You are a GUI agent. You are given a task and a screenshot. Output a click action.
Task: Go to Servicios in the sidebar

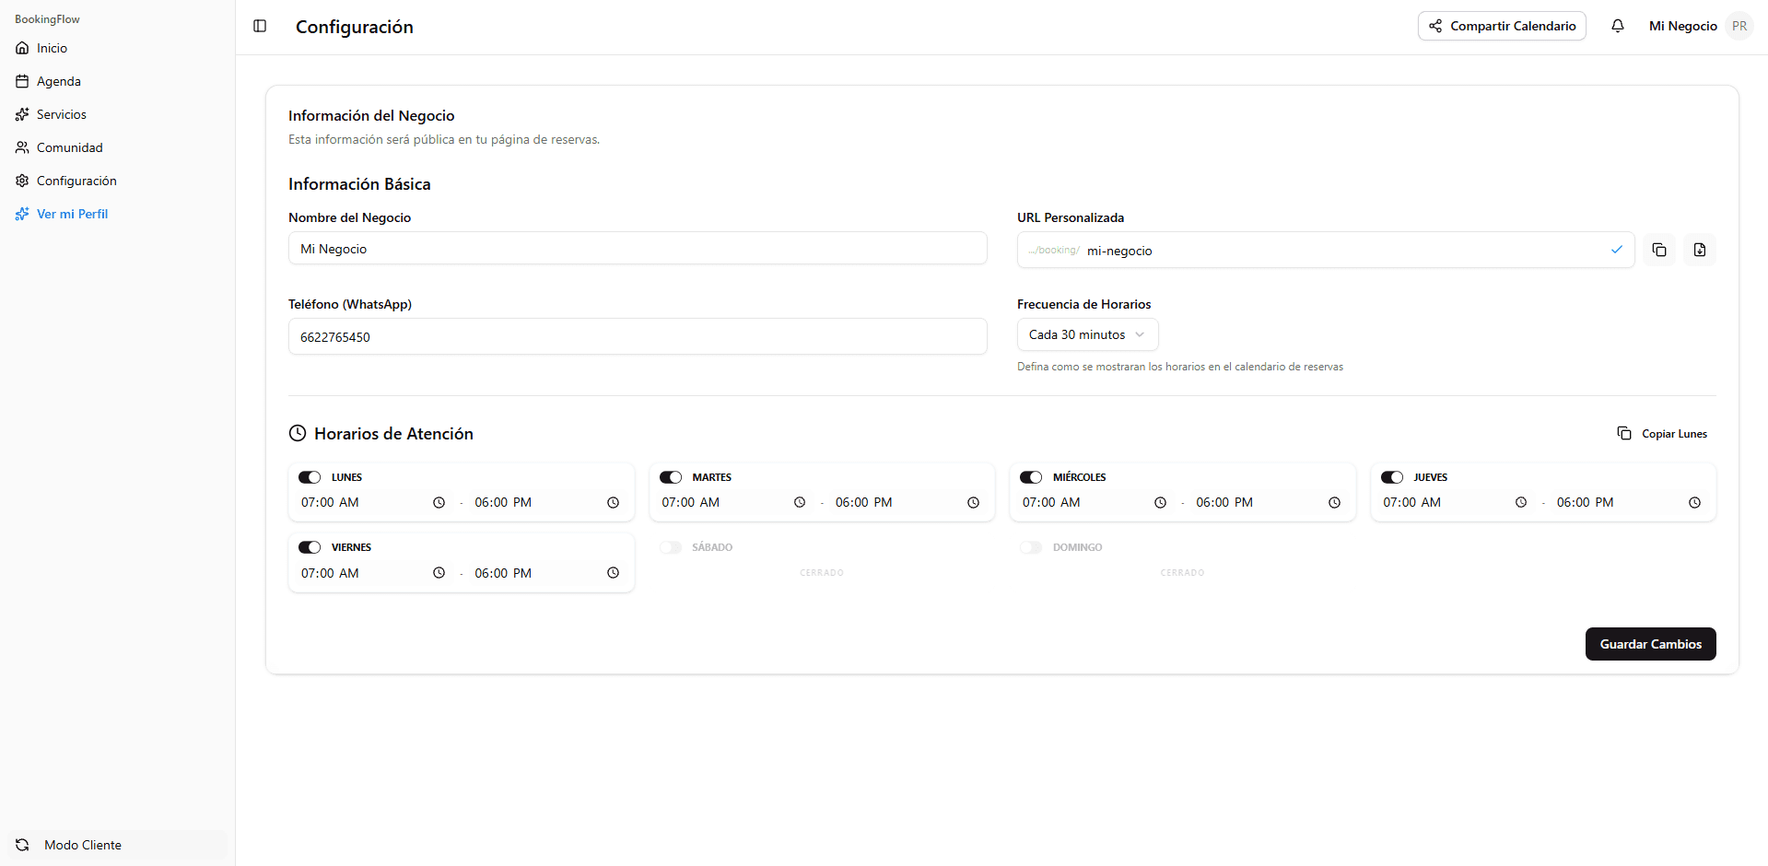tap(62, 114)
